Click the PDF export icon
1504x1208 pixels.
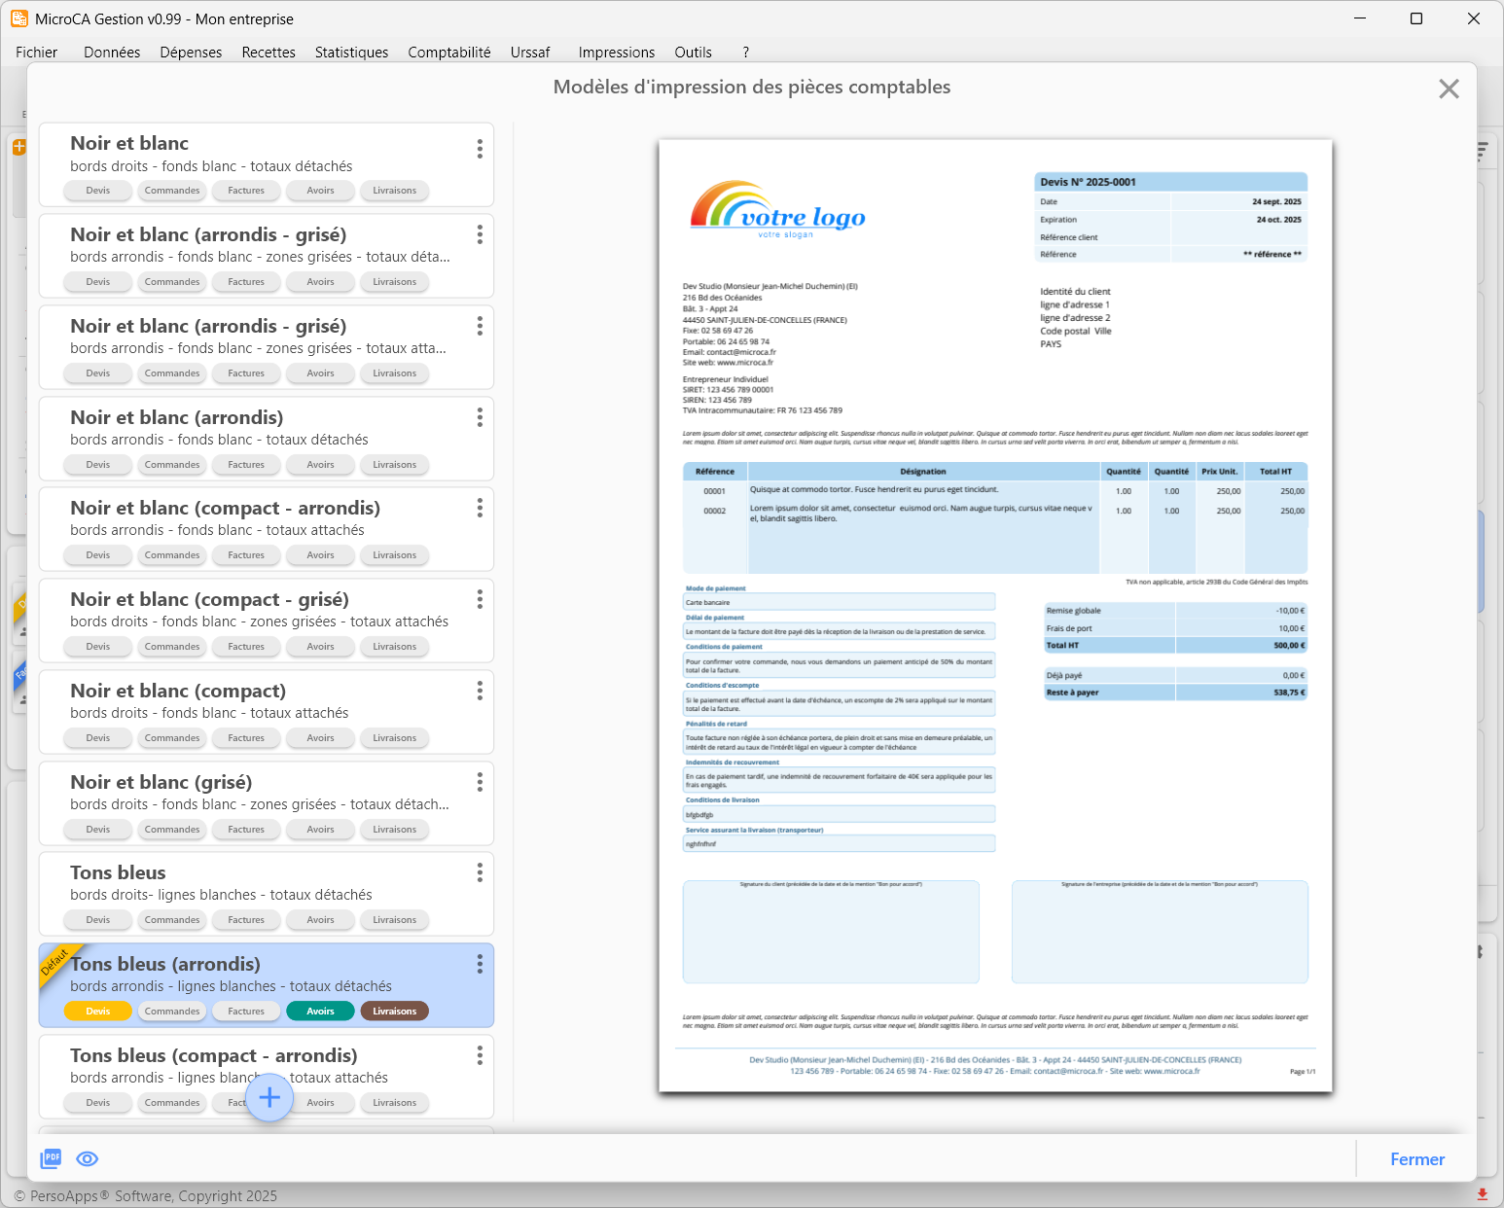click(x=51, y=1158)
